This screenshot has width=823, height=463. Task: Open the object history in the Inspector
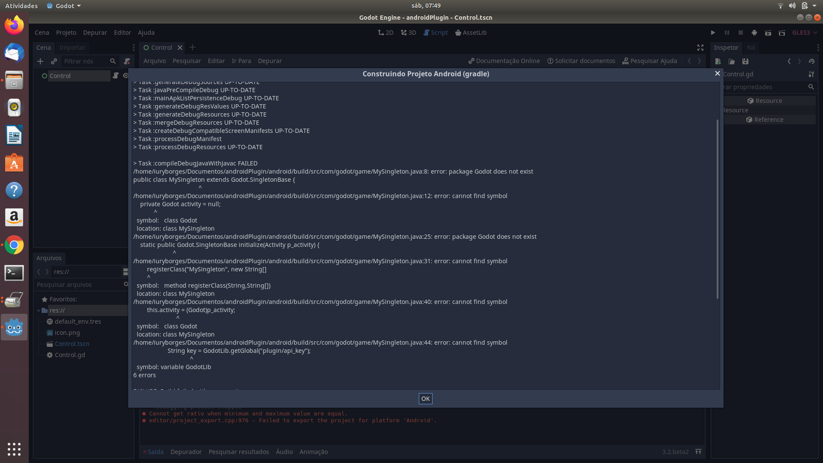pyautogui.click(x=811, y=61)
